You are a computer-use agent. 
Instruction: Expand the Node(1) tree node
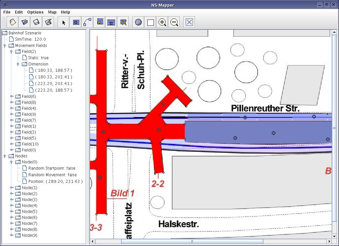point(12,188)
